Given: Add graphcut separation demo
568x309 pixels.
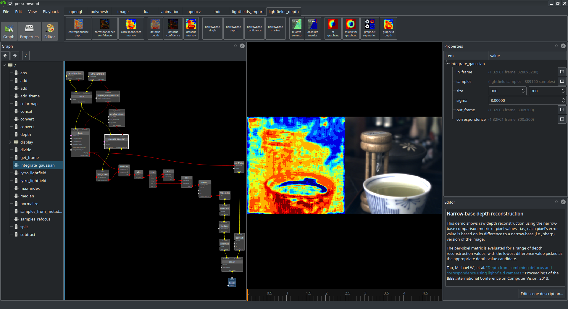Looking at the screenshot, I should (370, 28).
